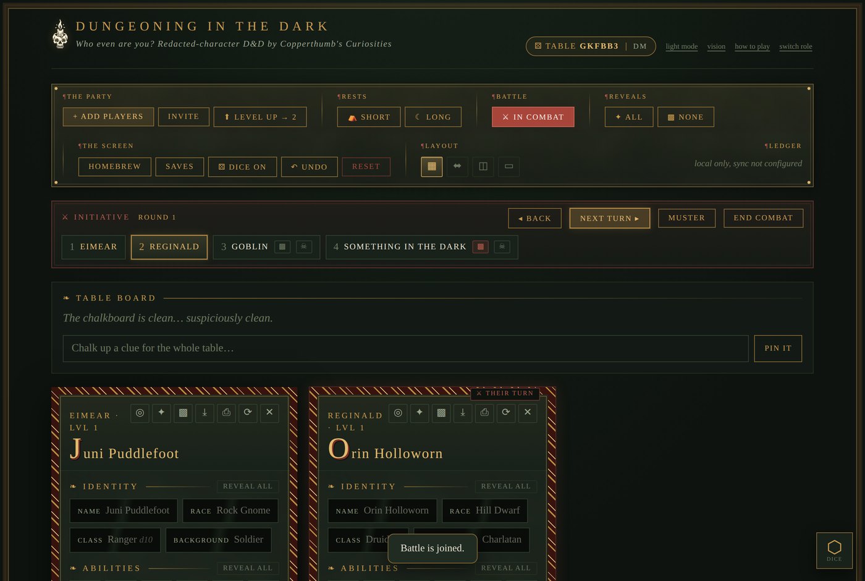Select the double-arrow wide layout option
This screenshot has width=865, height=581.
(x=457, y=166)
